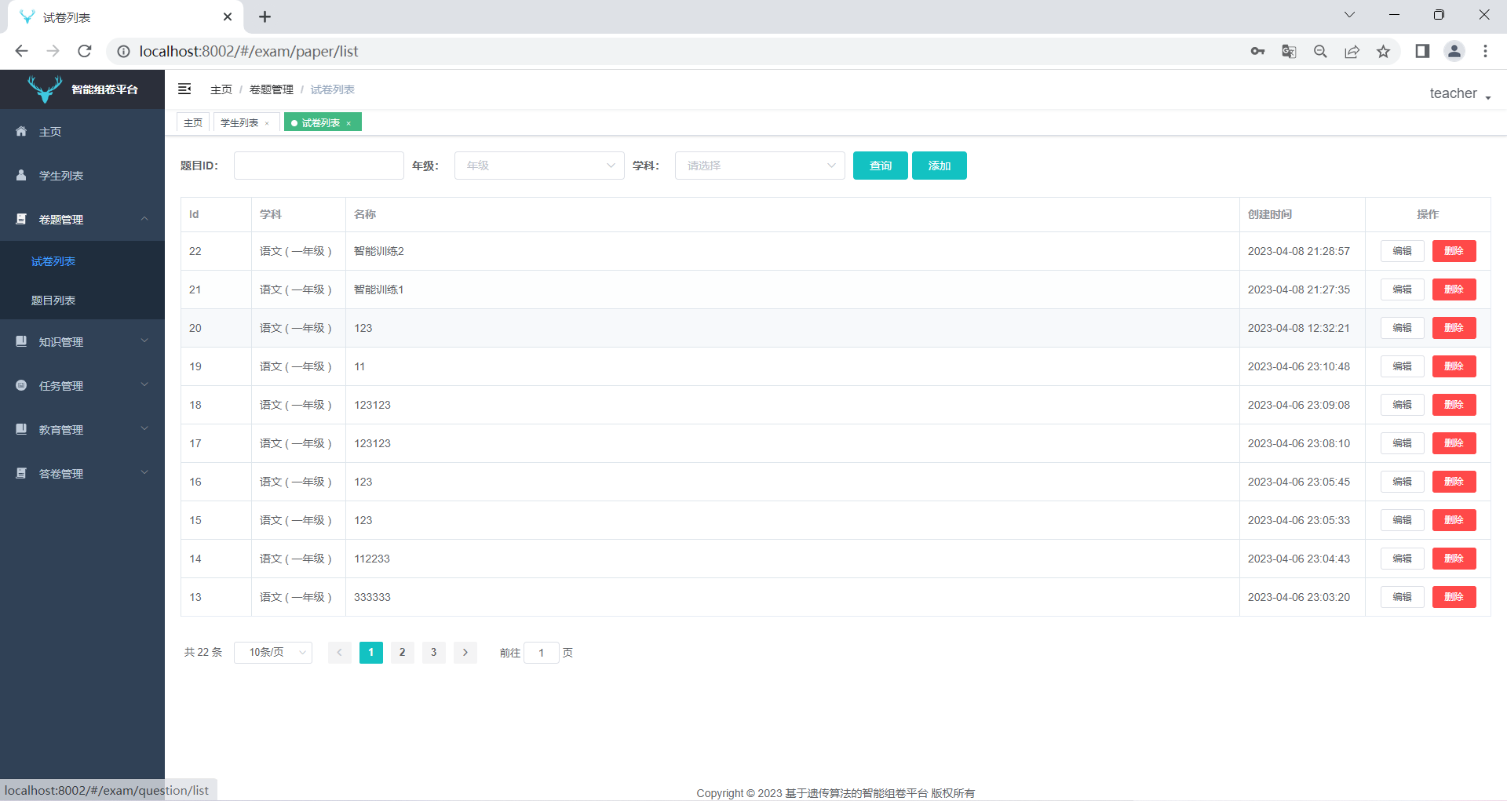Click the user icon beside 学生列表
1507x801 pixels.
(21, 175)
